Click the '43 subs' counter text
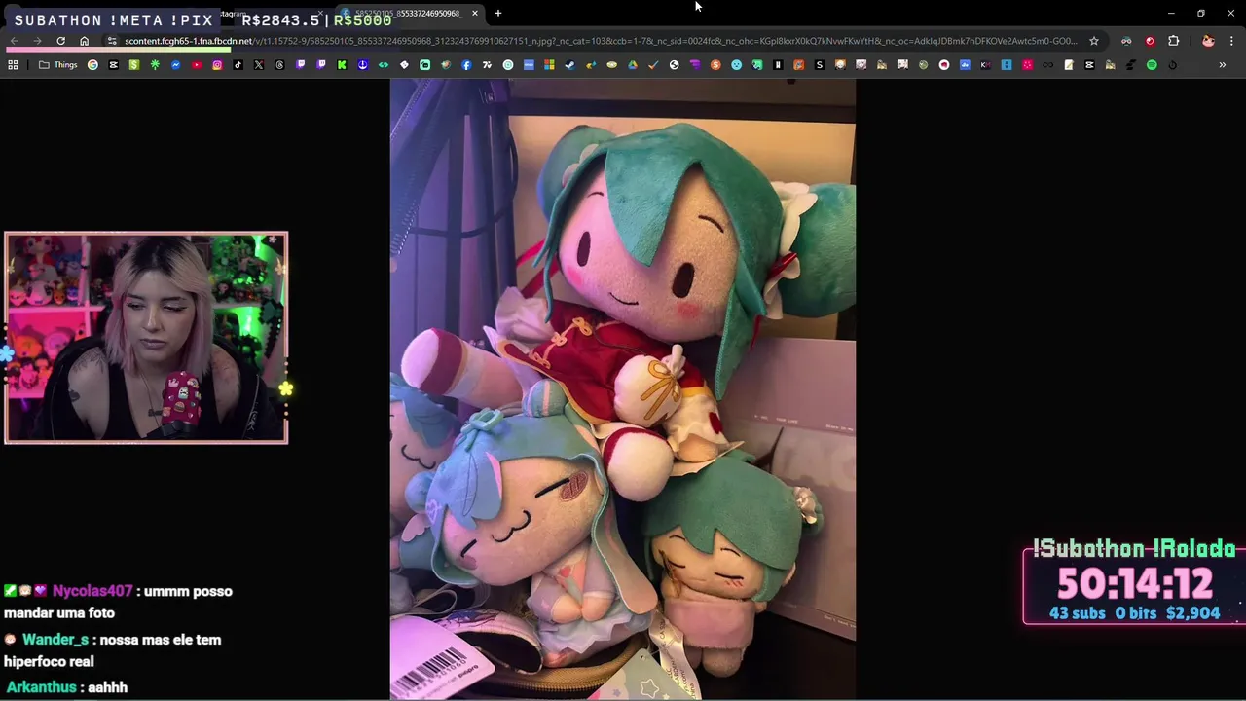1246x701 pixels. click(1078, 613)
